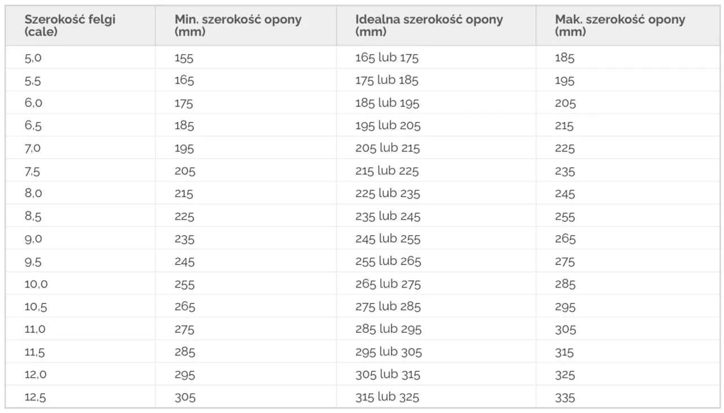
Task: Click the 'Szerokość felgi (cale)' column header
Action: tap(70, 25)
